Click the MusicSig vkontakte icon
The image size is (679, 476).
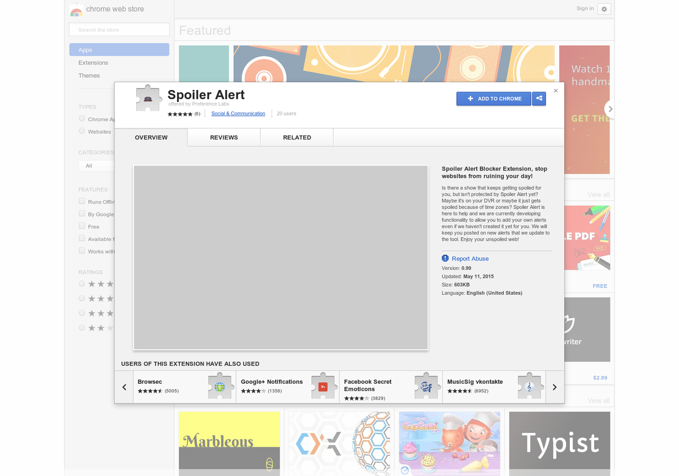click(530, 387)
